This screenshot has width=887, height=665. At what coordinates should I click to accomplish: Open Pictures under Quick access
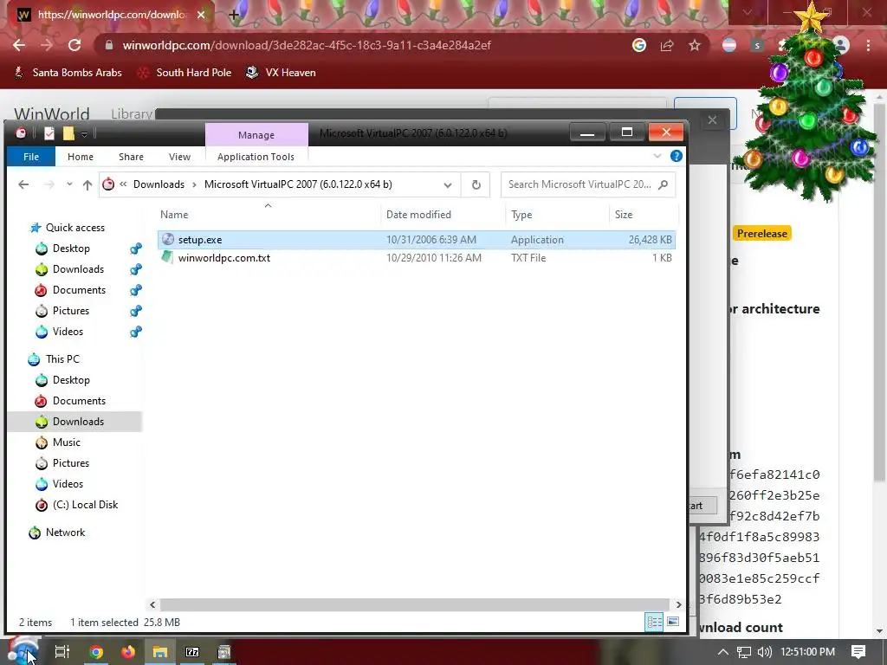coord(71,311)
